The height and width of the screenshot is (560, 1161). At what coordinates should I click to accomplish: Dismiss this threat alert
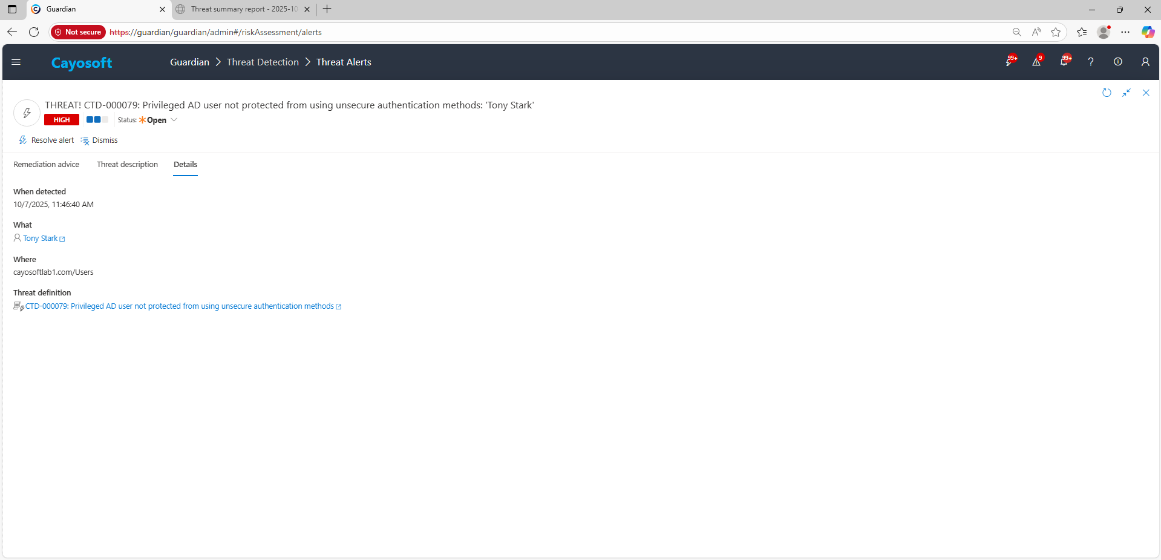click(99, 140)
